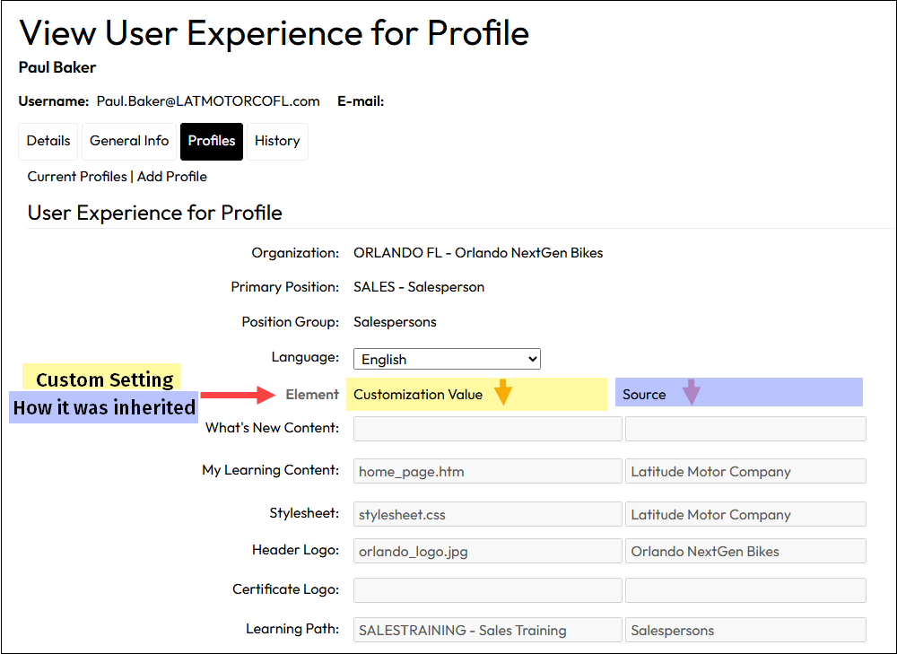Open the History tab
Viewport: 897px width, 654px height.
pyautogui.click(x=277, y=141)
